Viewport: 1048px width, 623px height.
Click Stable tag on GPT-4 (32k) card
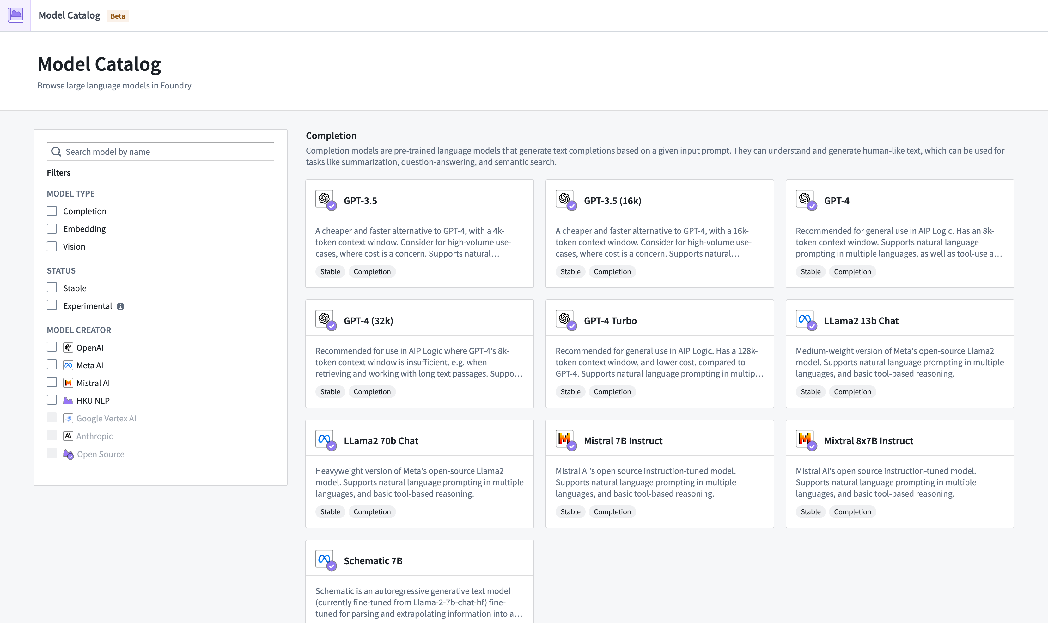[330, 392]
